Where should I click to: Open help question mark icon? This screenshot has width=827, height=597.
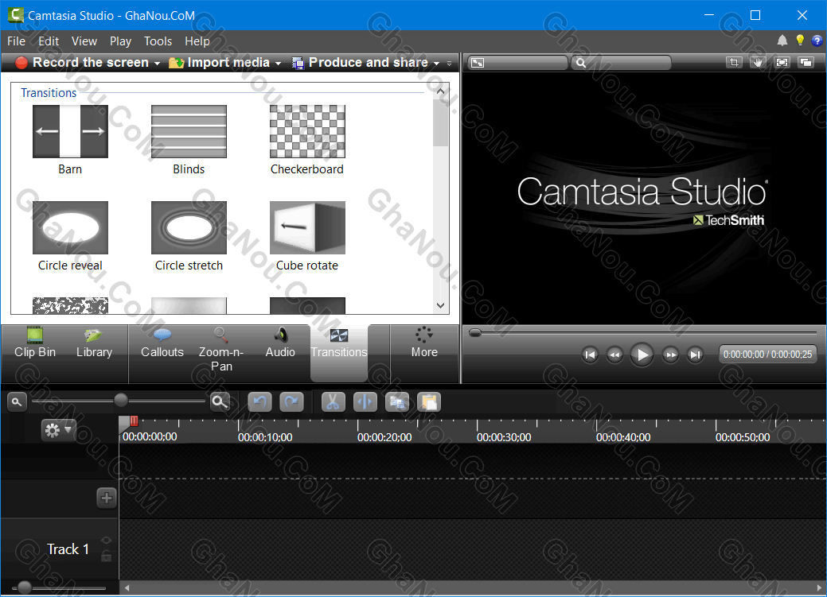click(x=817, y=41)
